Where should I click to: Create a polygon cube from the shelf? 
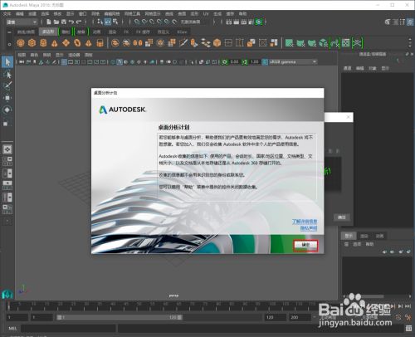pos(32,43)
